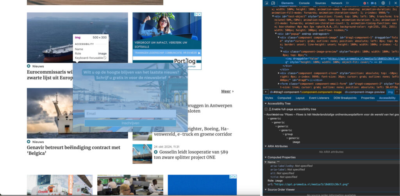Click the Inschrijven subscribe button
Viewport: 400px width, 196px height.
coord(130,123)
